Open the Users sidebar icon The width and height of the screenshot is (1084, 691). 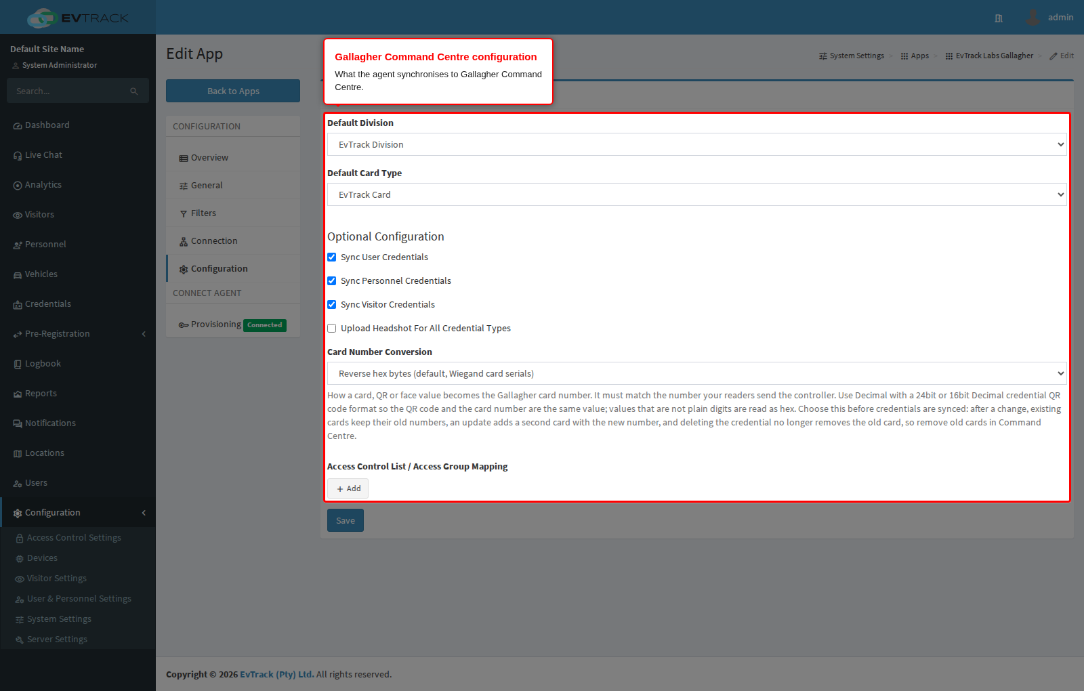point(18,484)
